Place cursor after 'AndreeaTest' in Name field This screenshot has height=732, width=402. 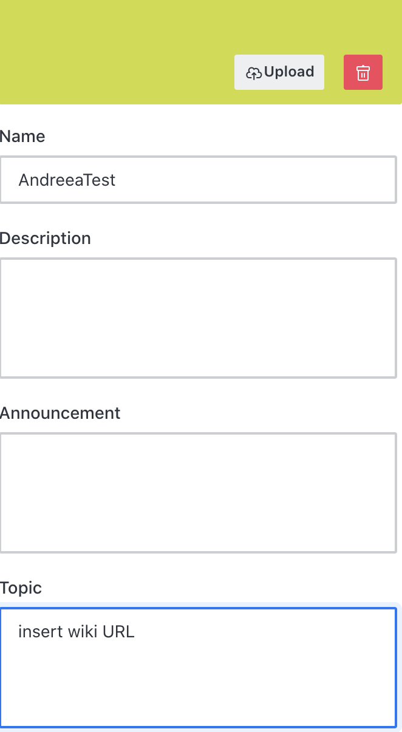click(x=117, y=180)
